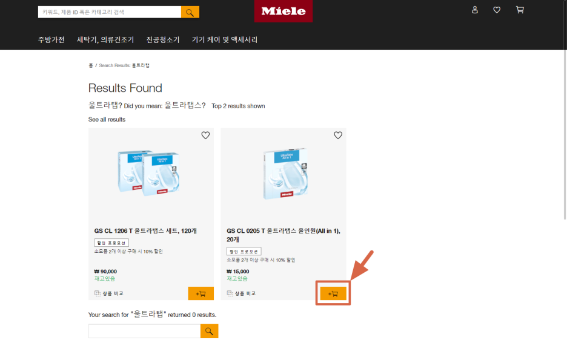The image size is (567, 346).
Task: Open the wishlist heart in header
Action: [x=497, y=10]
